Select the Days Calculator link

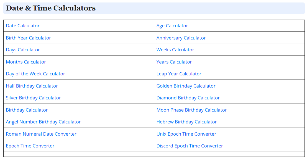pyautogui.click(x=23, y=50)
